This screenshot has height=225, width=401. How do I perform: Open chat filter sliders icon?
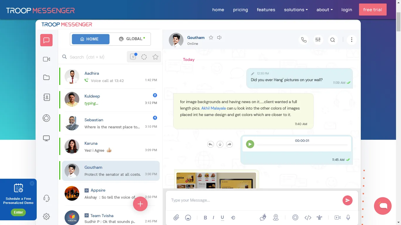[318, 40]
